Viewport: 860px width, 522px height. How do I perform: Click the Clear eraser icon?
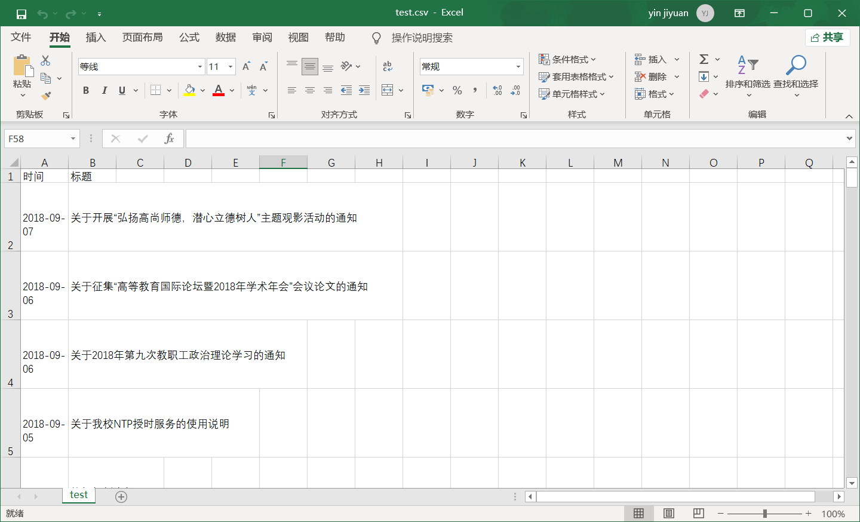click(x=704, y=94)
